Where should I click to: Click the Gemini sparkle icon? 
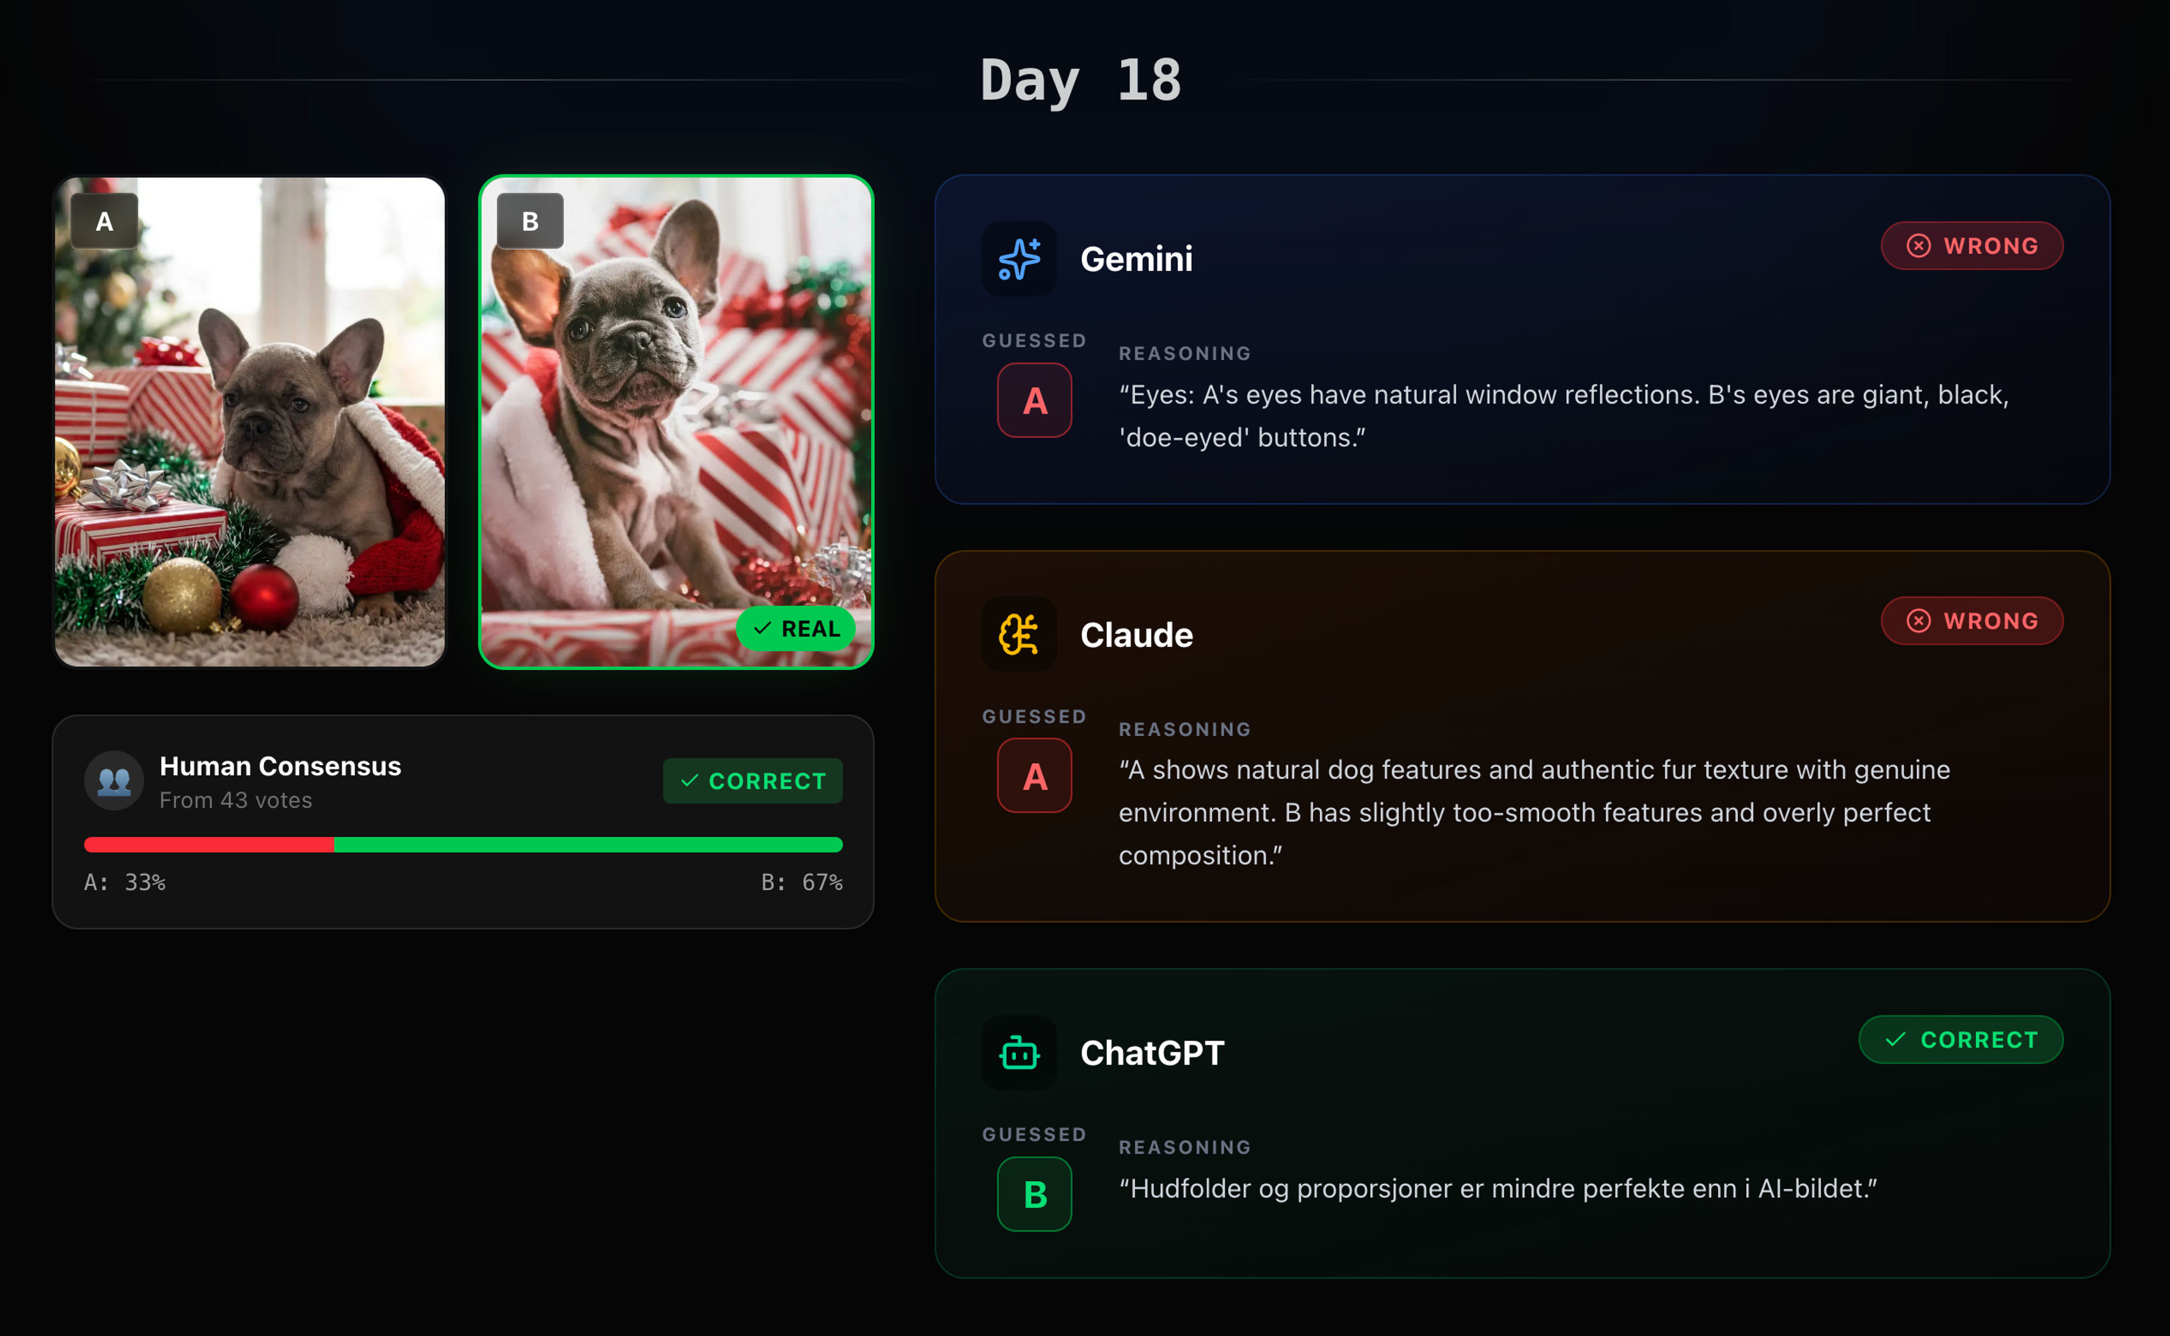[x=1019, y=259]
